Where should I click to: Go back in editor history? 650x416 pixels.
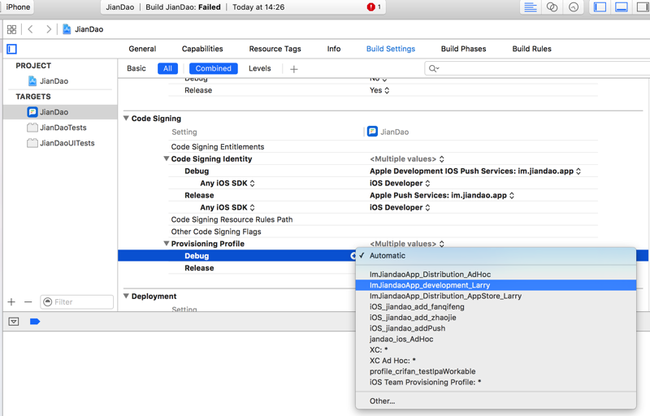(x=30, y=29)
